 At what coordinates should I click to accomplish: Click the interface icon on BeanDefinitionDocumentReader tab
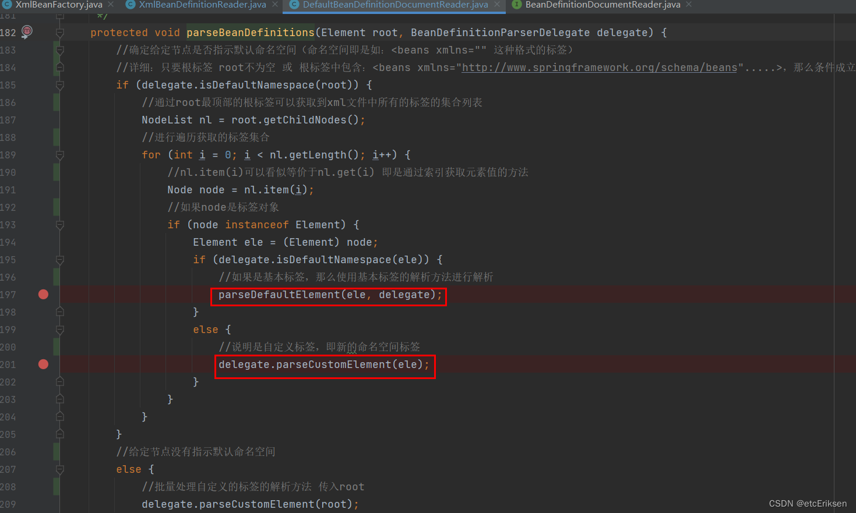516,5
